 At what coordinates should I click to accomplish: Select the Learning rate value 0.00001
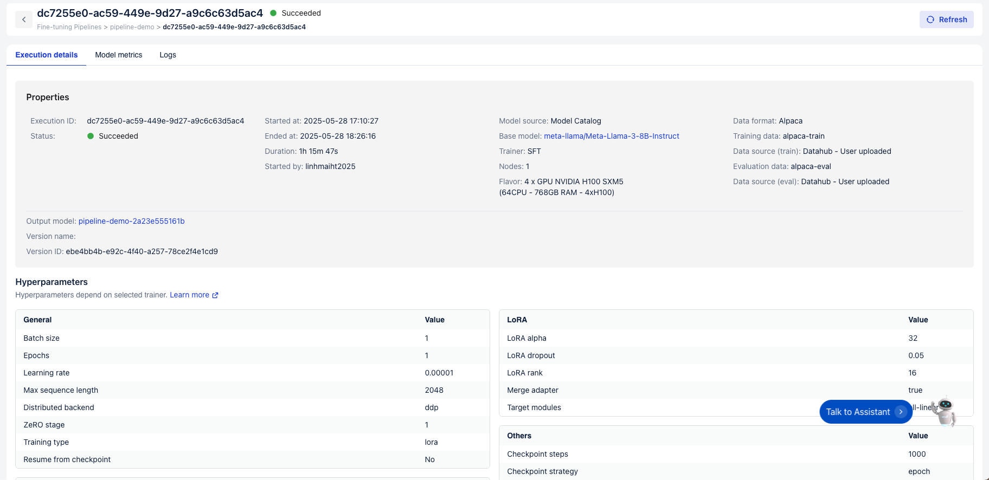coord(439,373)
